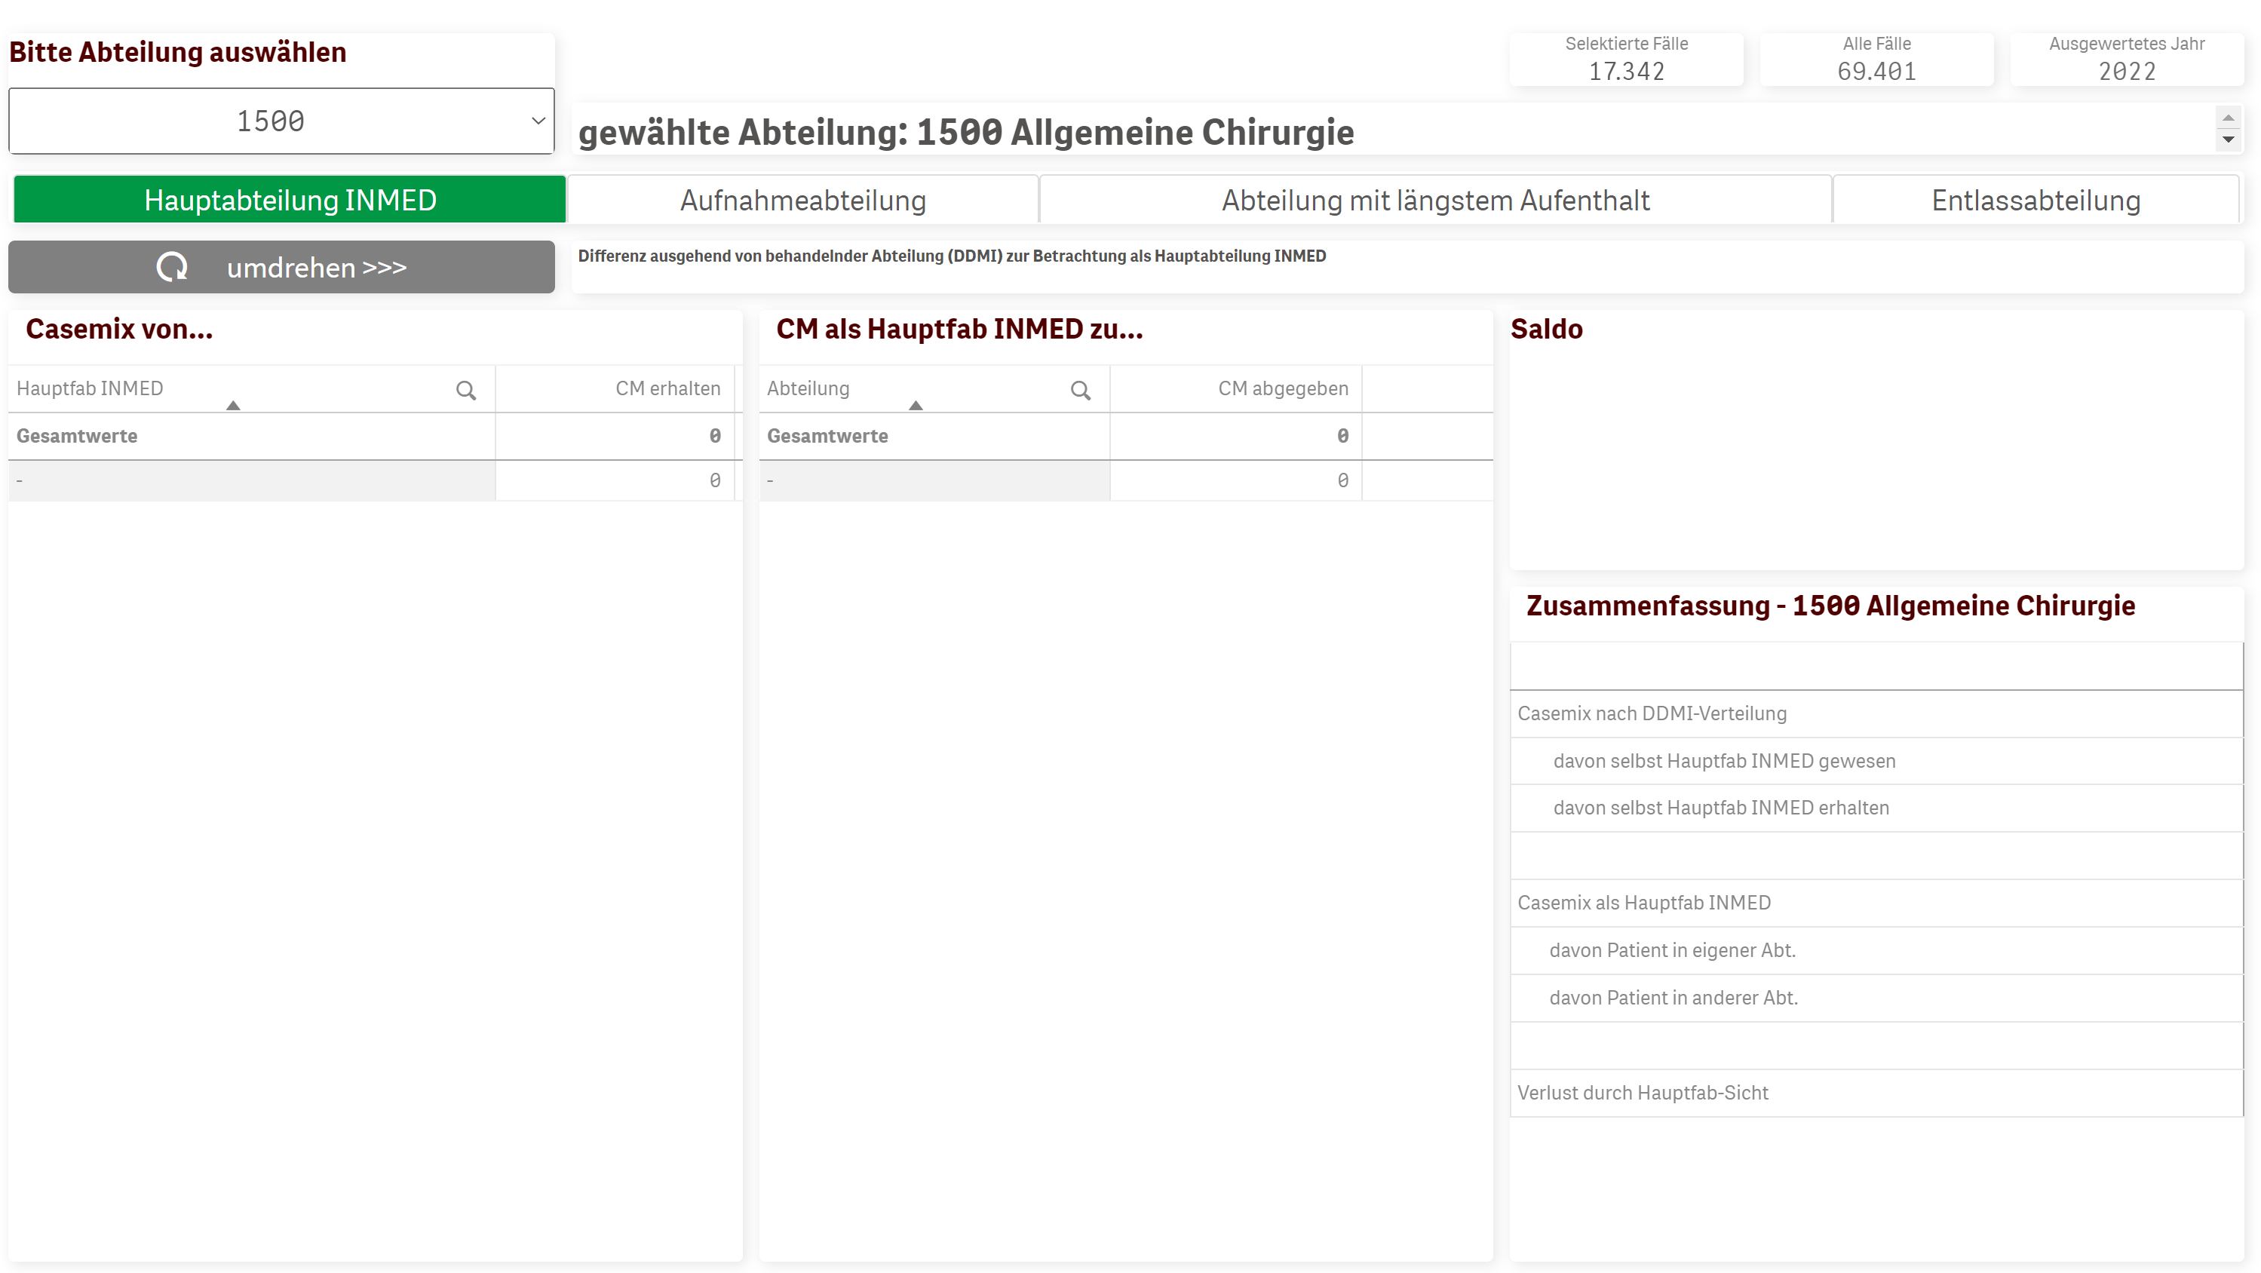Click search icon in Abteilung column
The width and height of the screenshot is (2261, 1273).
coord(1081,391)
